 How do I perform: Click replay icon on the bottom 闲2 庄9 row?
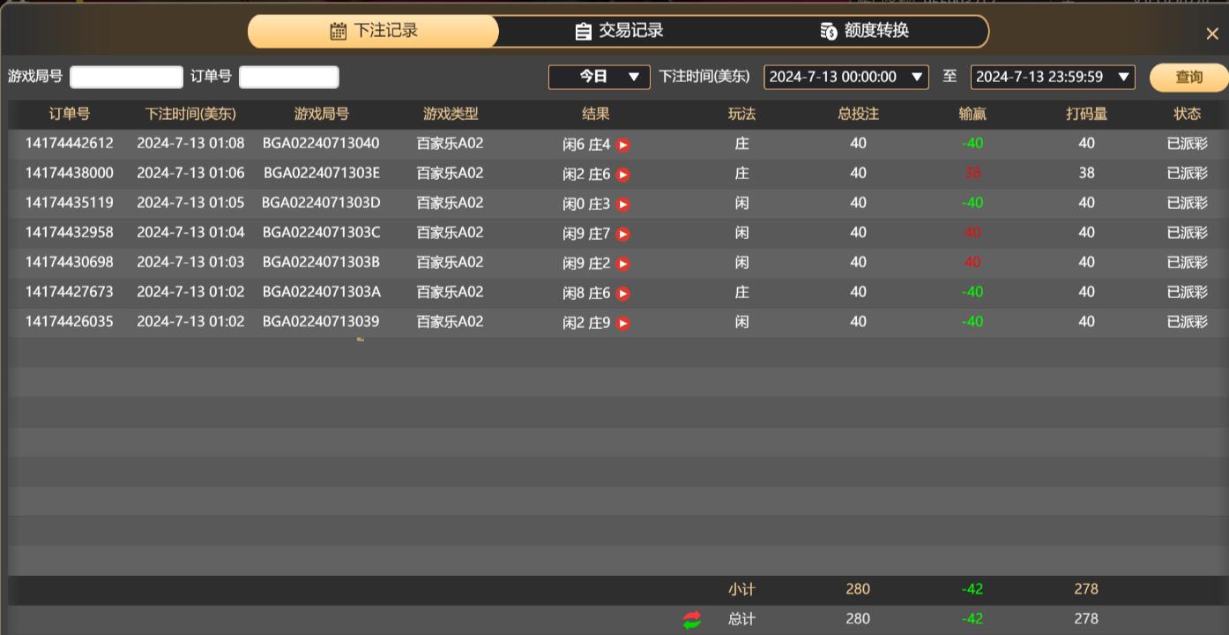623,323
